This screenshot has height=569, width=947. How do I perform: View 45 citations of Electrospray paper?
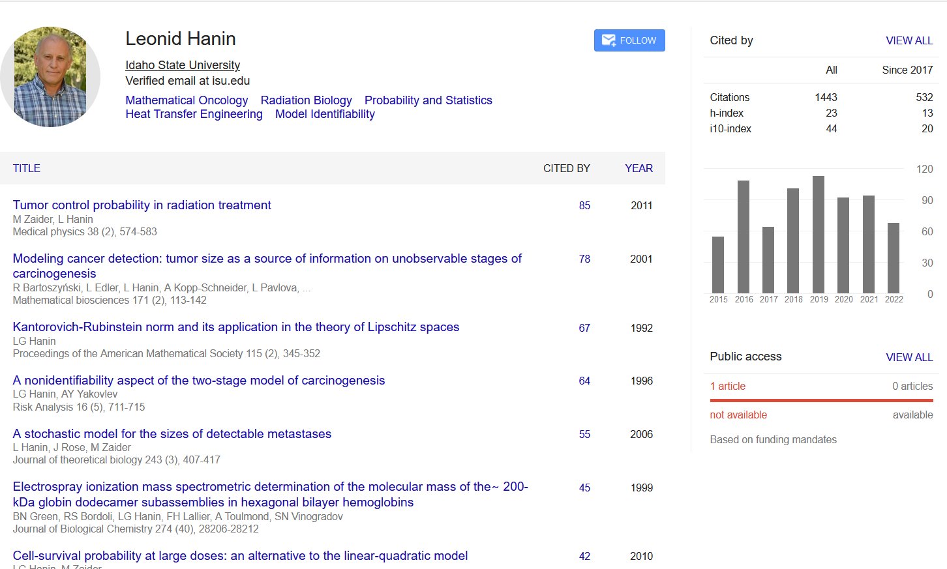coord(584,488)
